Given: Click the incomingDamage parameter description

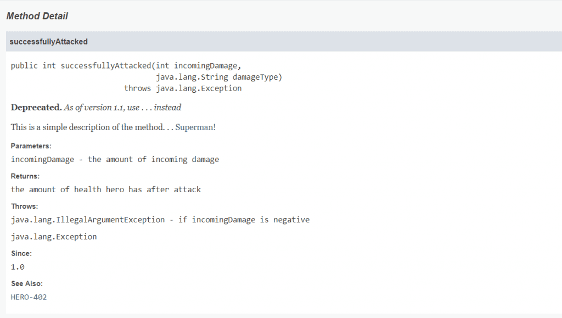Looking at the screenshot, I should [x=115, y=159].
